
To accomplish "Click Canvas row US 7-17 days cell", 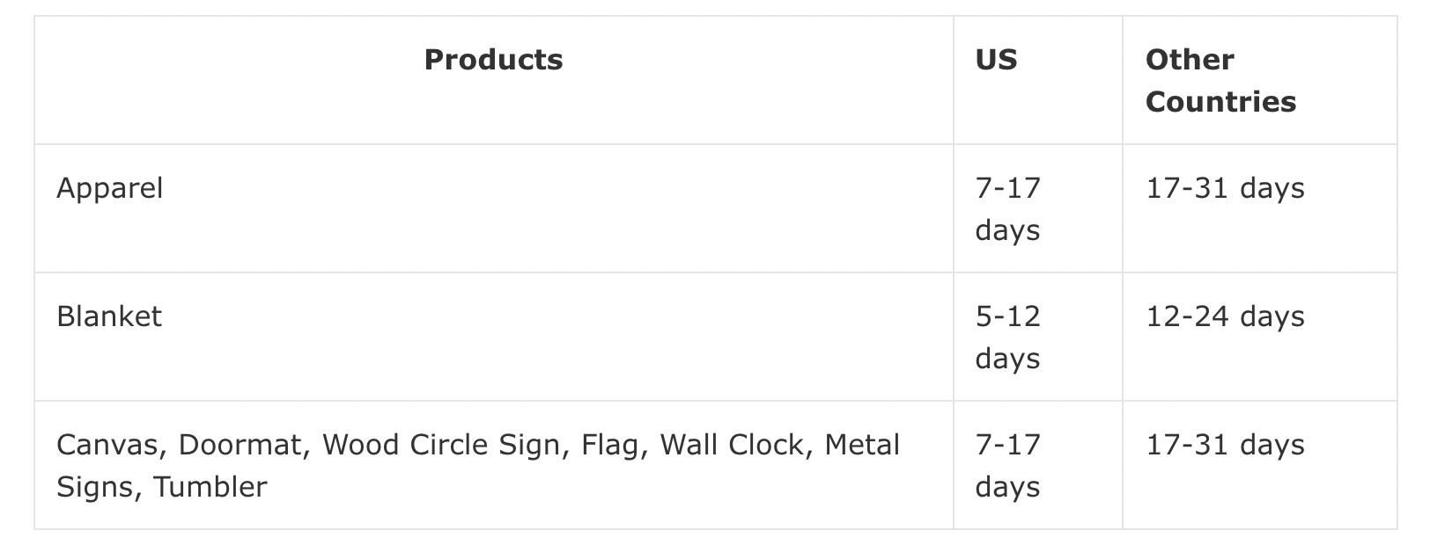I will pos(1037,465).
